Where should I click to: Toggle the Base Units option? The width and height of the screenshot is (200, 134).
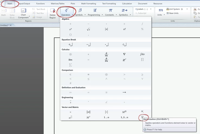172,13
